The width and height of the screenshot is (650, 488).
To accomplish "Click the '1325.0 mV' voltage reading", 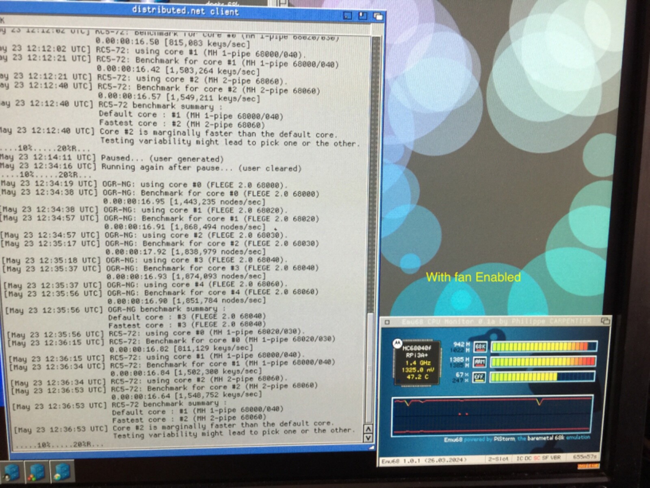I will coord(418,370).
